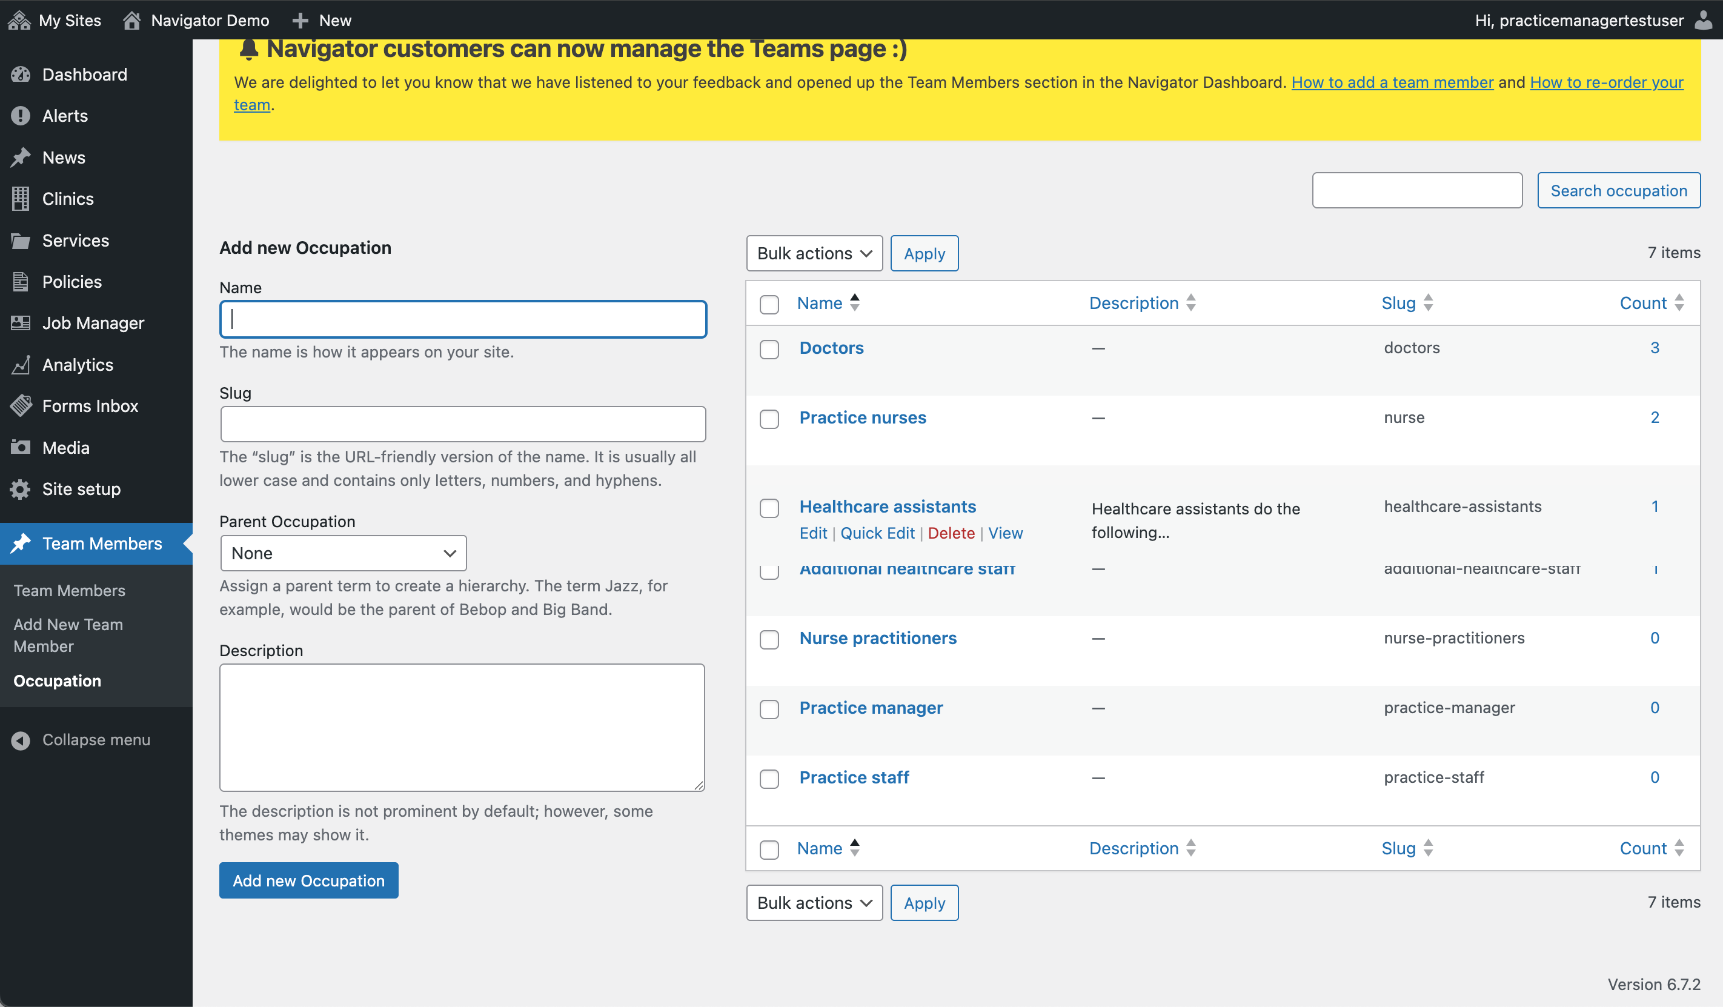The height and width of the screenshot is (1007, 1723).
Task: Open the user avatar icon
Action: click(1703, 20)
